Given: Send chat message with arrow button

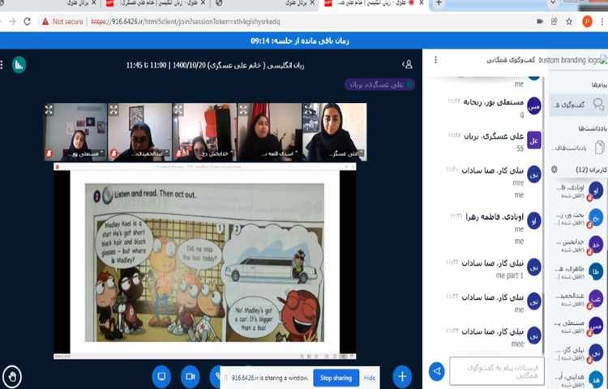Looking at the screenshot, I should (x=437, y=371).
